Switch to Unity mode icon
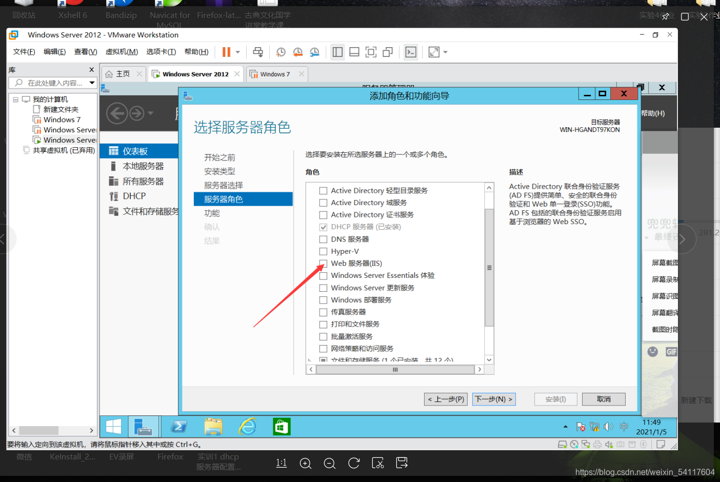Image resolution: width=720 pixels, height=482 pixels. coord(388,52)
